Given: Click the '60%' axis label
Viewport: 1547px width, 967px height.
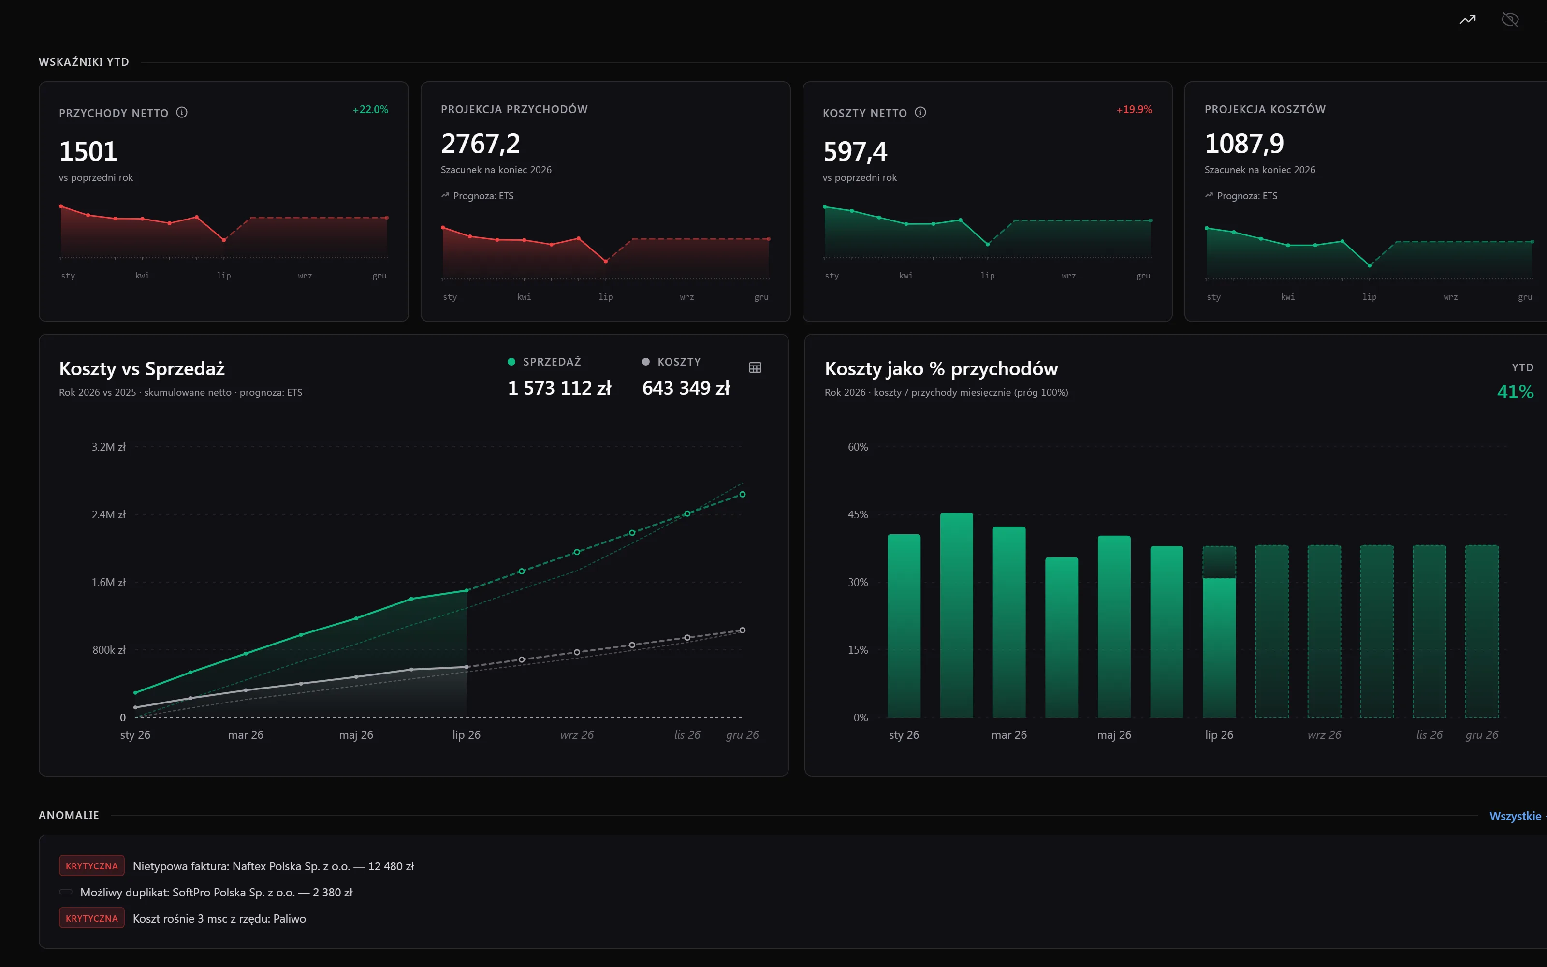Looking at the screenshot, I should point(858,447).
